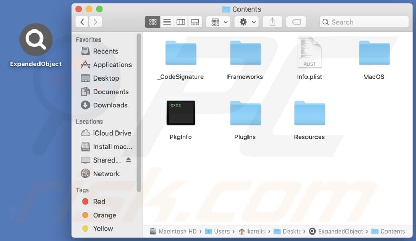Open the Frameworks folder
Viewport: 416px width, 241px height.
click(x=245, y=53)
